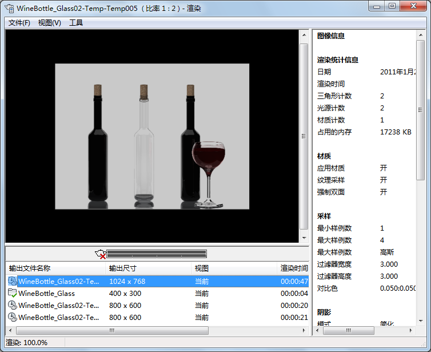Click the window title bar app icon
Image resolution: width=431 pixels, height=352 pixels.
point(10,8)
